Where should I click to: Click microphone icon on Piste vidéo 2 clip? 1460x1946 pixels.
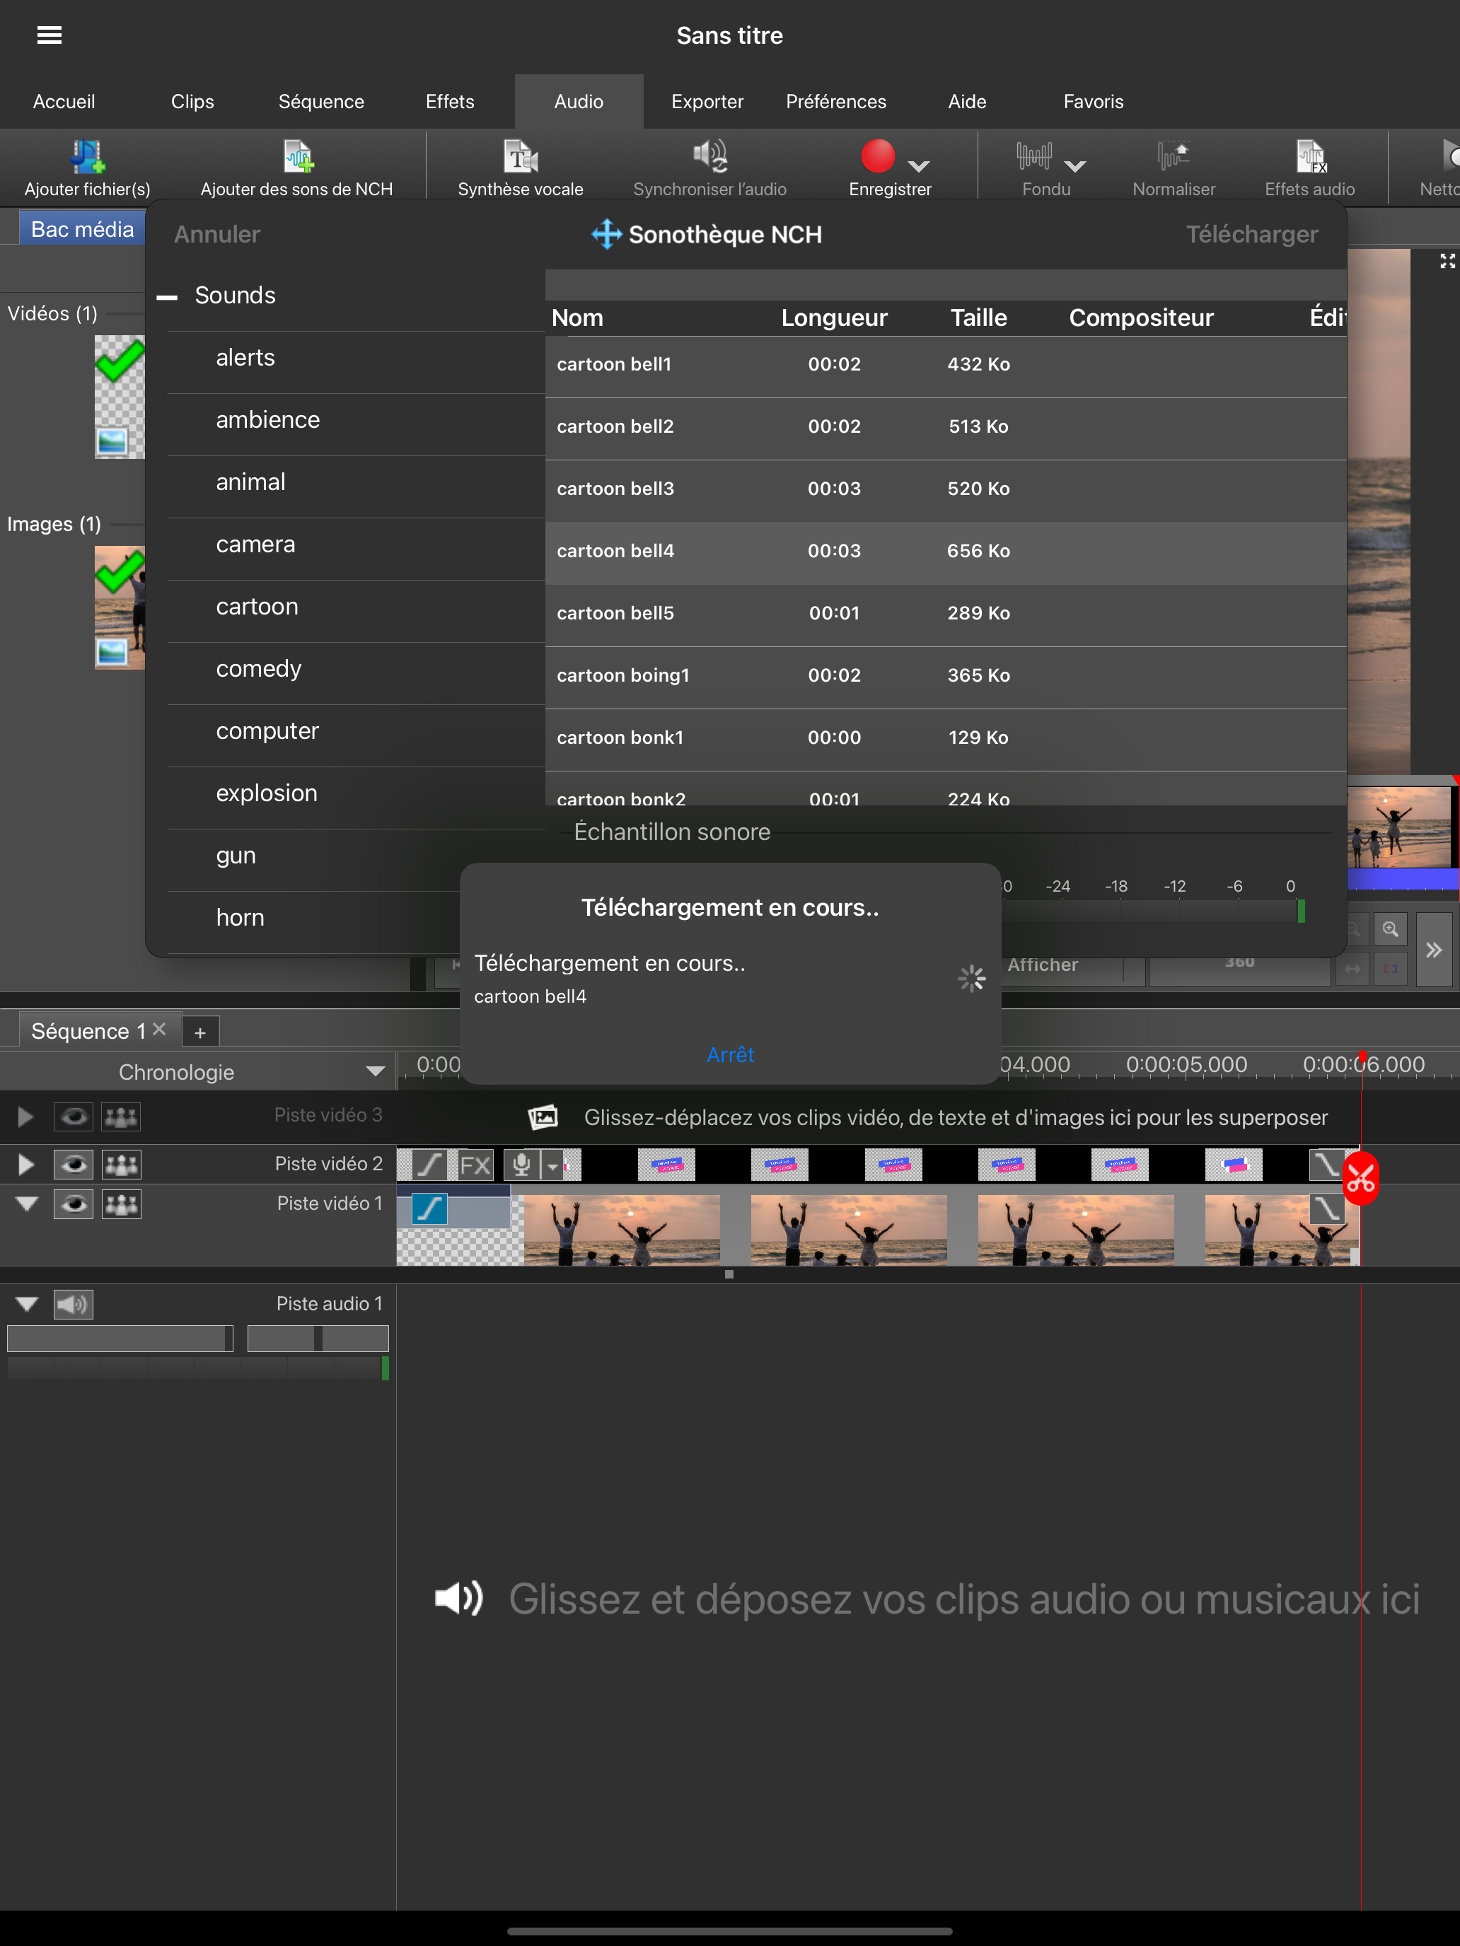(521, 1165)
